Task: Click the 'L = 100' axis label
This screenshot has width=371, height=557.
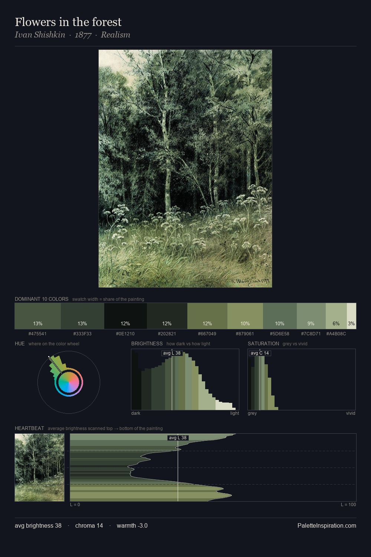Action: 348,505
